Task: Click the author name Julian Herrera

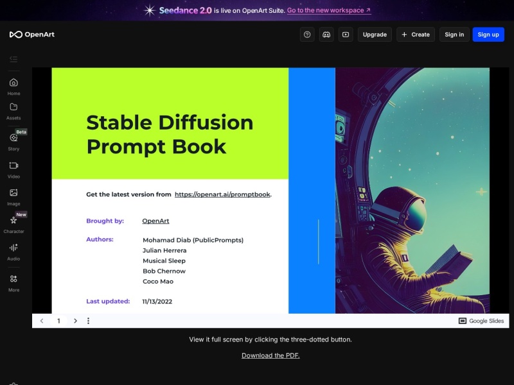Action: [164, 250]
